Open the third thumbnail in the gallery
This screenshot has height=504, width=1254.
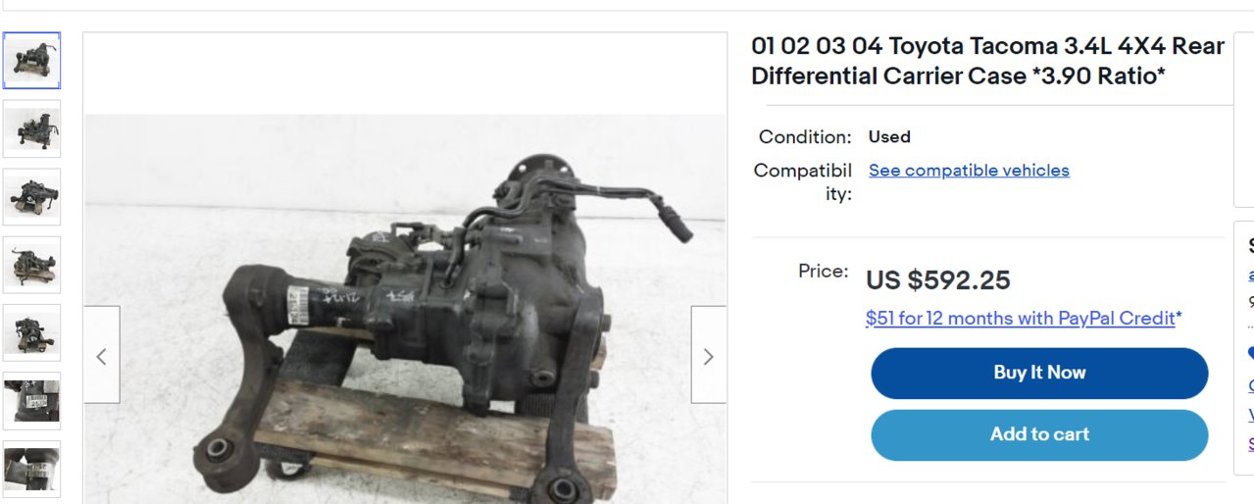pos(31,196)
